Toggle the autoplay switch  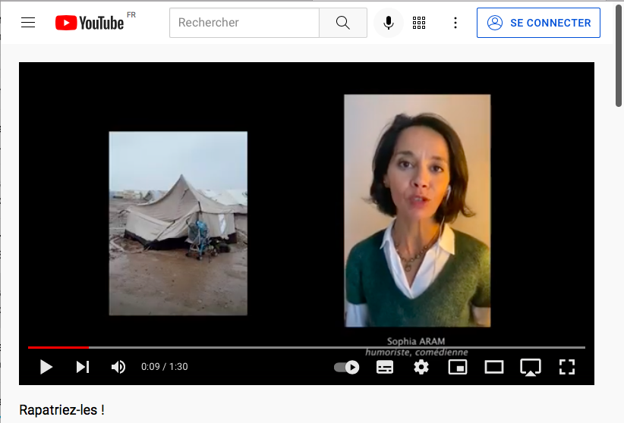coord(347,367)
